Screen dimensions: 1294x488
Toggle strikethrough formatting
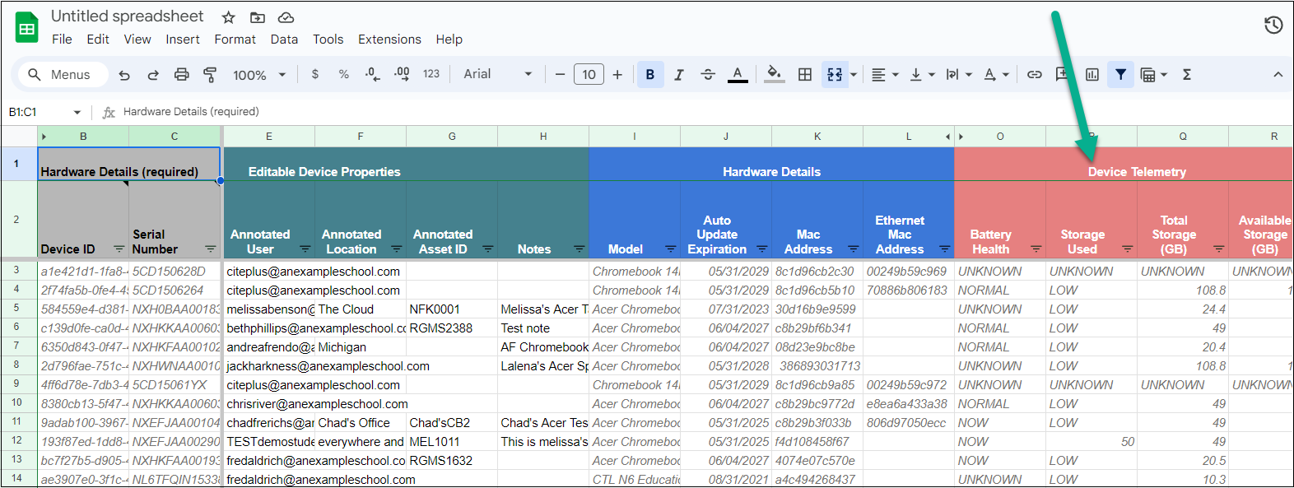tap(708, 74)
